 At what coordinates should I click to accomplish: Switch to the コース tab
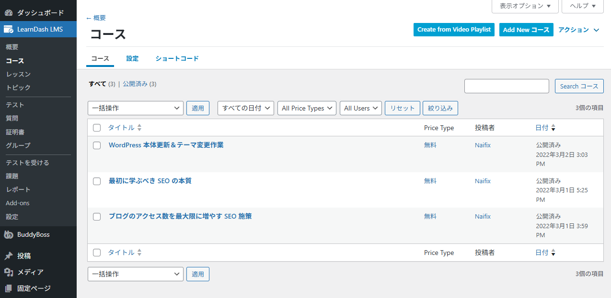(100, 58)
